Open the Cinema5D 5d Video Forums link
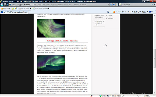156x97 pixels. [99, 16]
